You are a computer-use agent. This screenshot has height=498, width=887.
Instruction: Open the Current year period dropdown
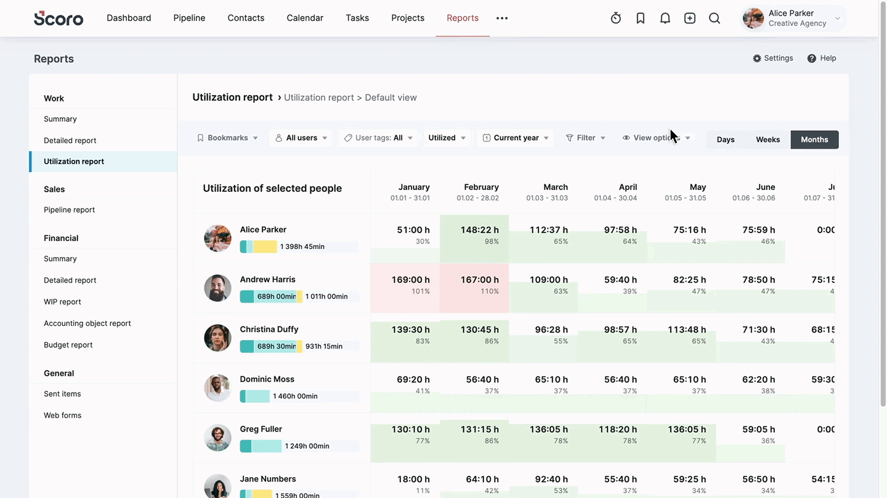pos(516,138)
